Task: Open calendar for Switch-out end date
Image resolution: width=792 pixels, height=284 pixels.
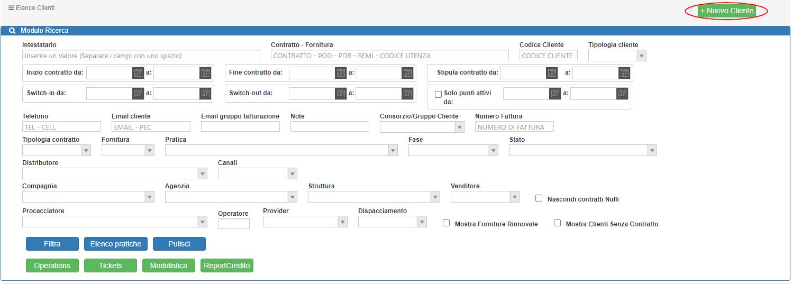Action: [x=407, y=94]
